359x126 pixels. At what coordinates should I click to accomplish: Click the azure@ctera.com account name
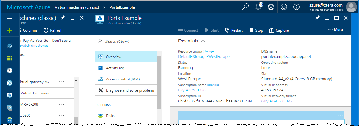pyautogui.click(x=326, y=5)
